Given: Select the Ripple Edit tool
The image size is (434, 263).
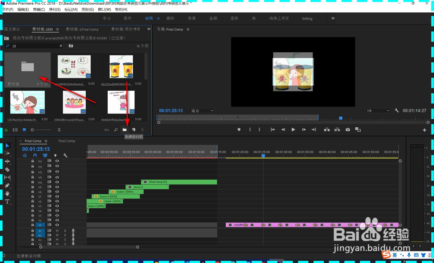Looking at the screenshot, I should [7, 161].
